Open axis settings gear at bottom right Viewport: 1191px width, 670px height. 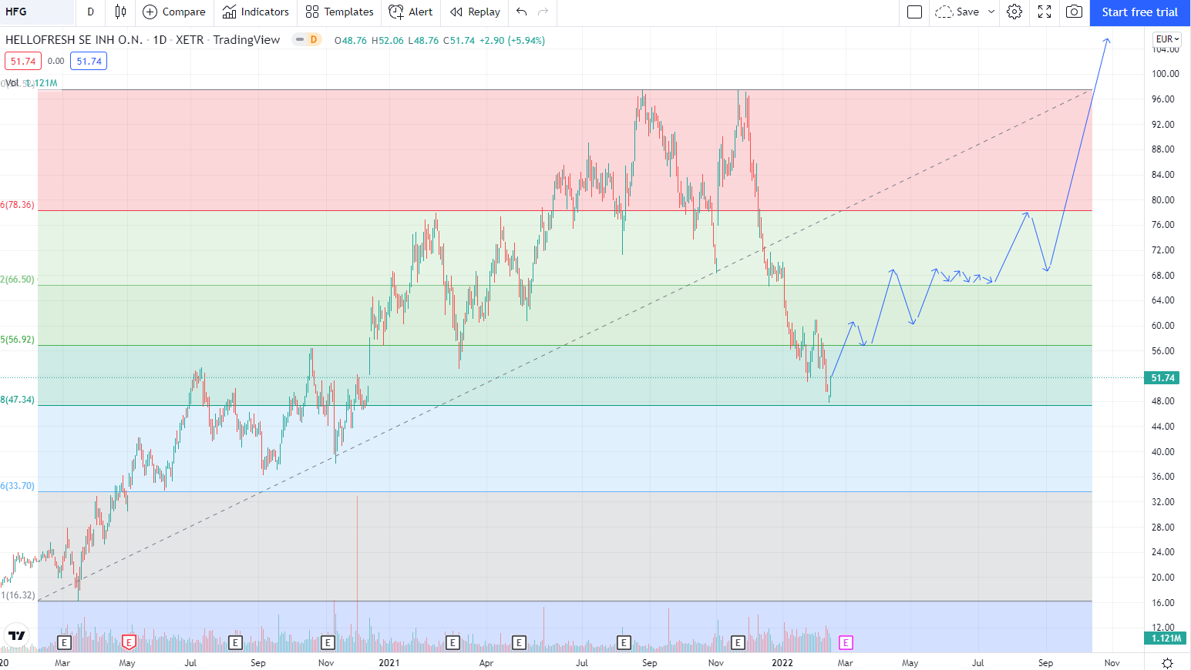(x=1167, y=663)
